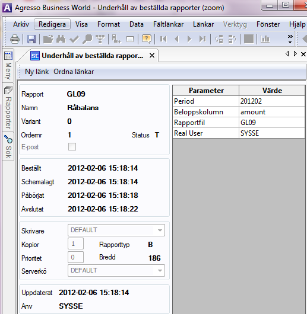Open the Redigera menu
The height and width of the screenshot is (314, 307).
coord(52,24)
